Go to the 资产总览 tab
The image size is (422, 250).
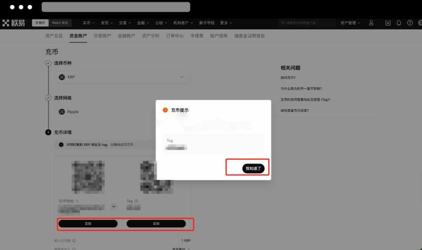pos(54,36)
